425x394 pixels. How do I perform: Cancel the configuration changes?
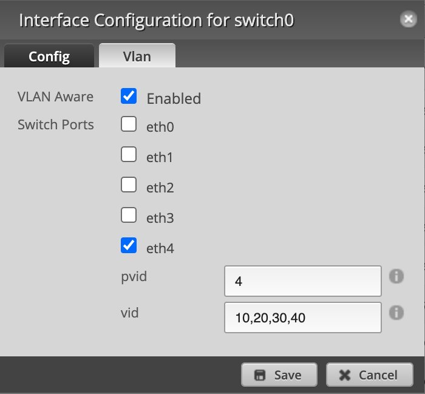370,375
